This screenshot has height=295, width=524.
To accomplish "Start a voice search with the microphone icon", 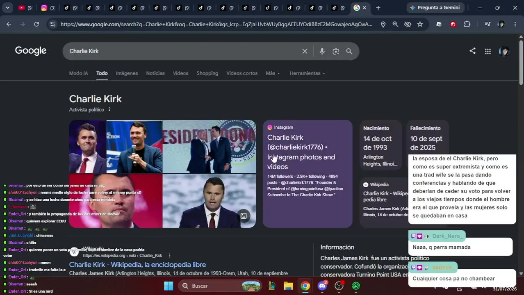I will coord(322,51).
